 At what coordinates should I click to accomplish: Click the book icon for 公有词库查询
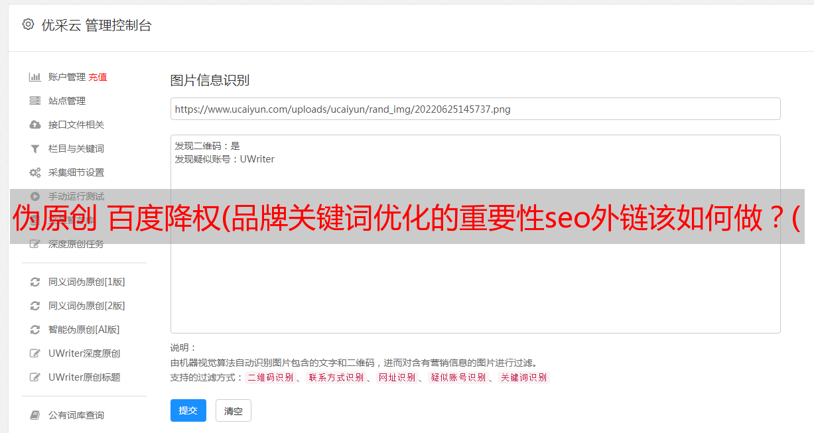35,415
